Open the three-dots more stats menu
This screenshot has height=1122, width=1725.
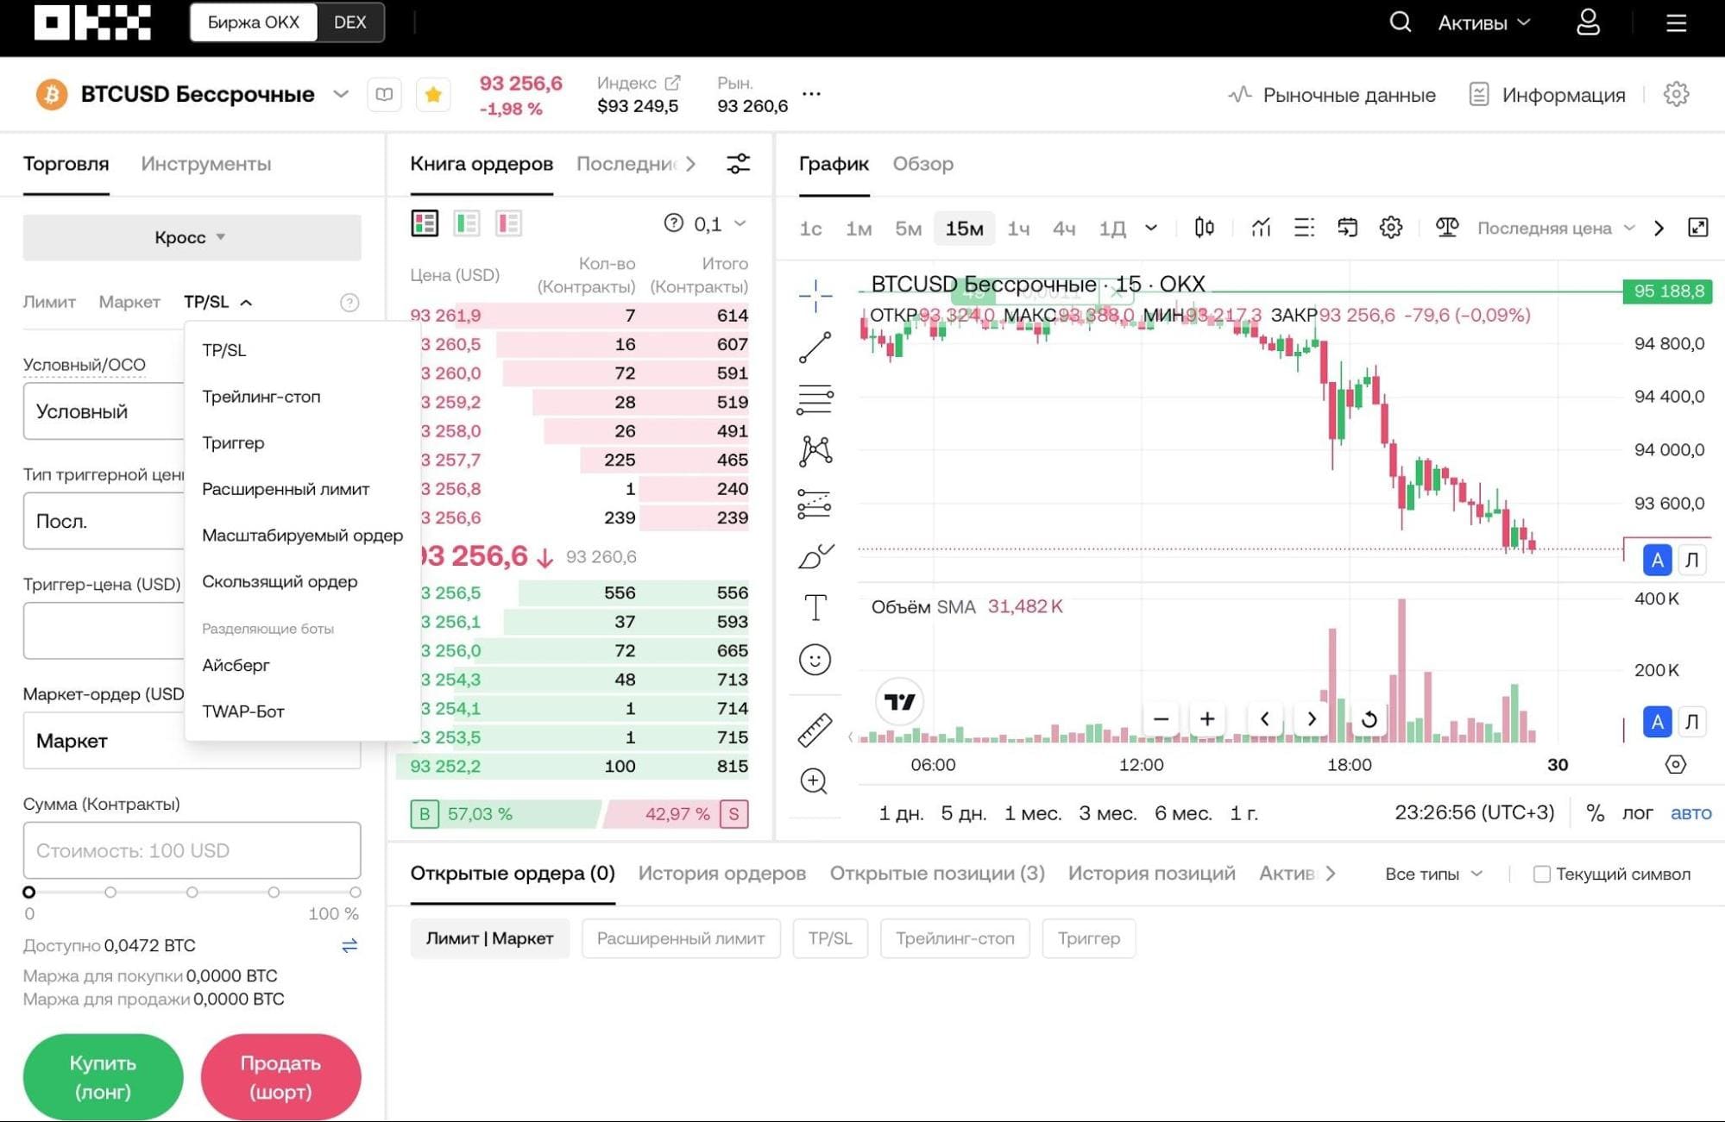[811, 93]
